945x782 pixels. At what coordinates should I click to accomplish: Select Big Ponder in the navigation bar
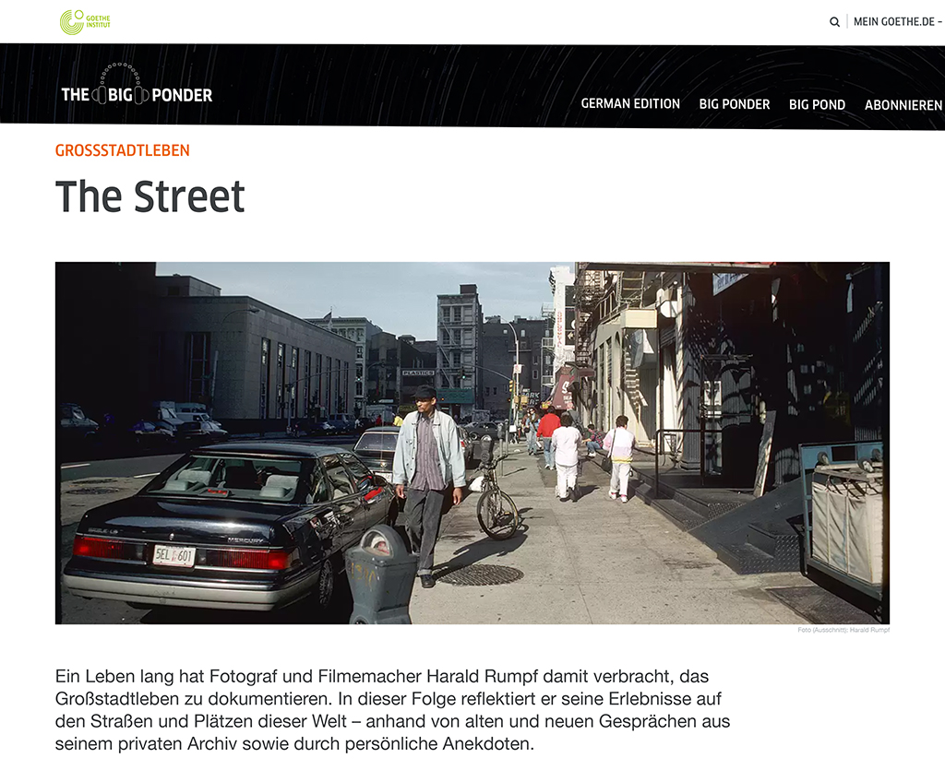[x=734, y=104]
